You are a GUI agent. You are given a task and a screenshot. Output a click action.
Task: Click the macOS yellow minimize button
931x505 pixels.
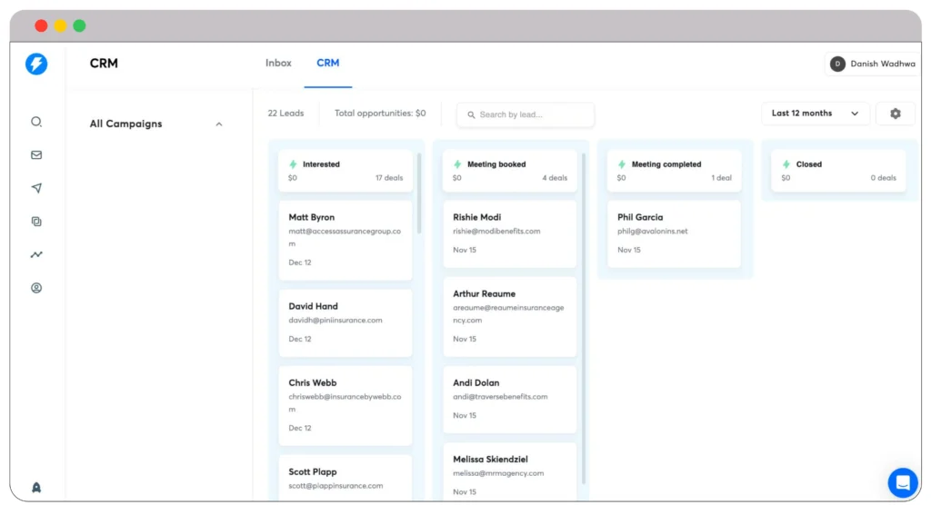pyautogui.click(x=60, y=25)
